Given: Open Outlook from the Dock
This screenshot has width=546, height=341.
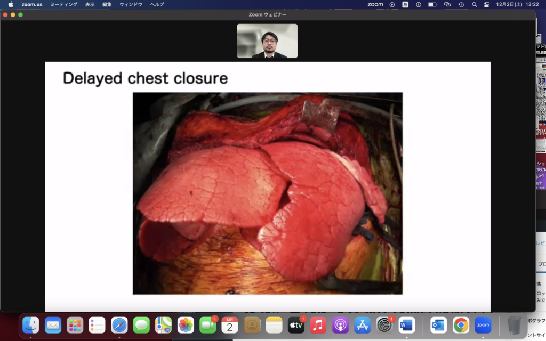Looking at the screenshot, I should point(438,324).
